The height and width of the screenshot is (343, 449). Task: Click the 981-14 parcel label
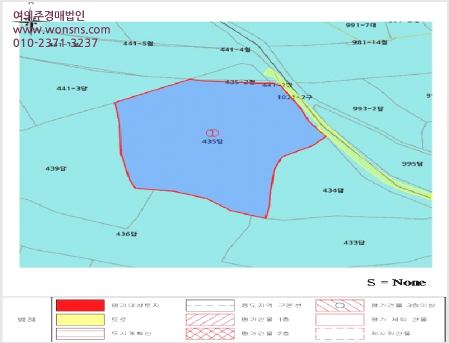pos(370,43)
